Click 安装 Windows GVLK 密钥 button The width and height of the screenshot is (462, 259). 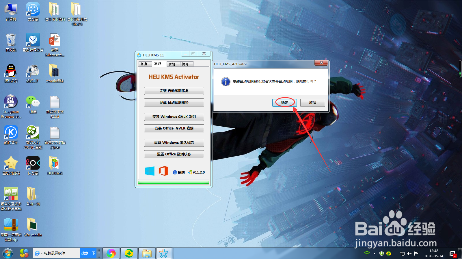point(174,117)
